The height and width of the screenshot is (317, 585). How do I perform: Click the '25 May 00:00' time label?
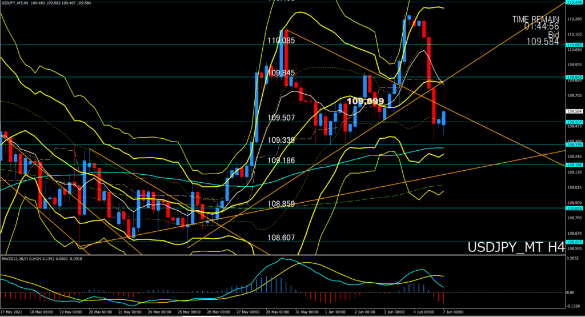pyautogui.click(x=189, y=312)
